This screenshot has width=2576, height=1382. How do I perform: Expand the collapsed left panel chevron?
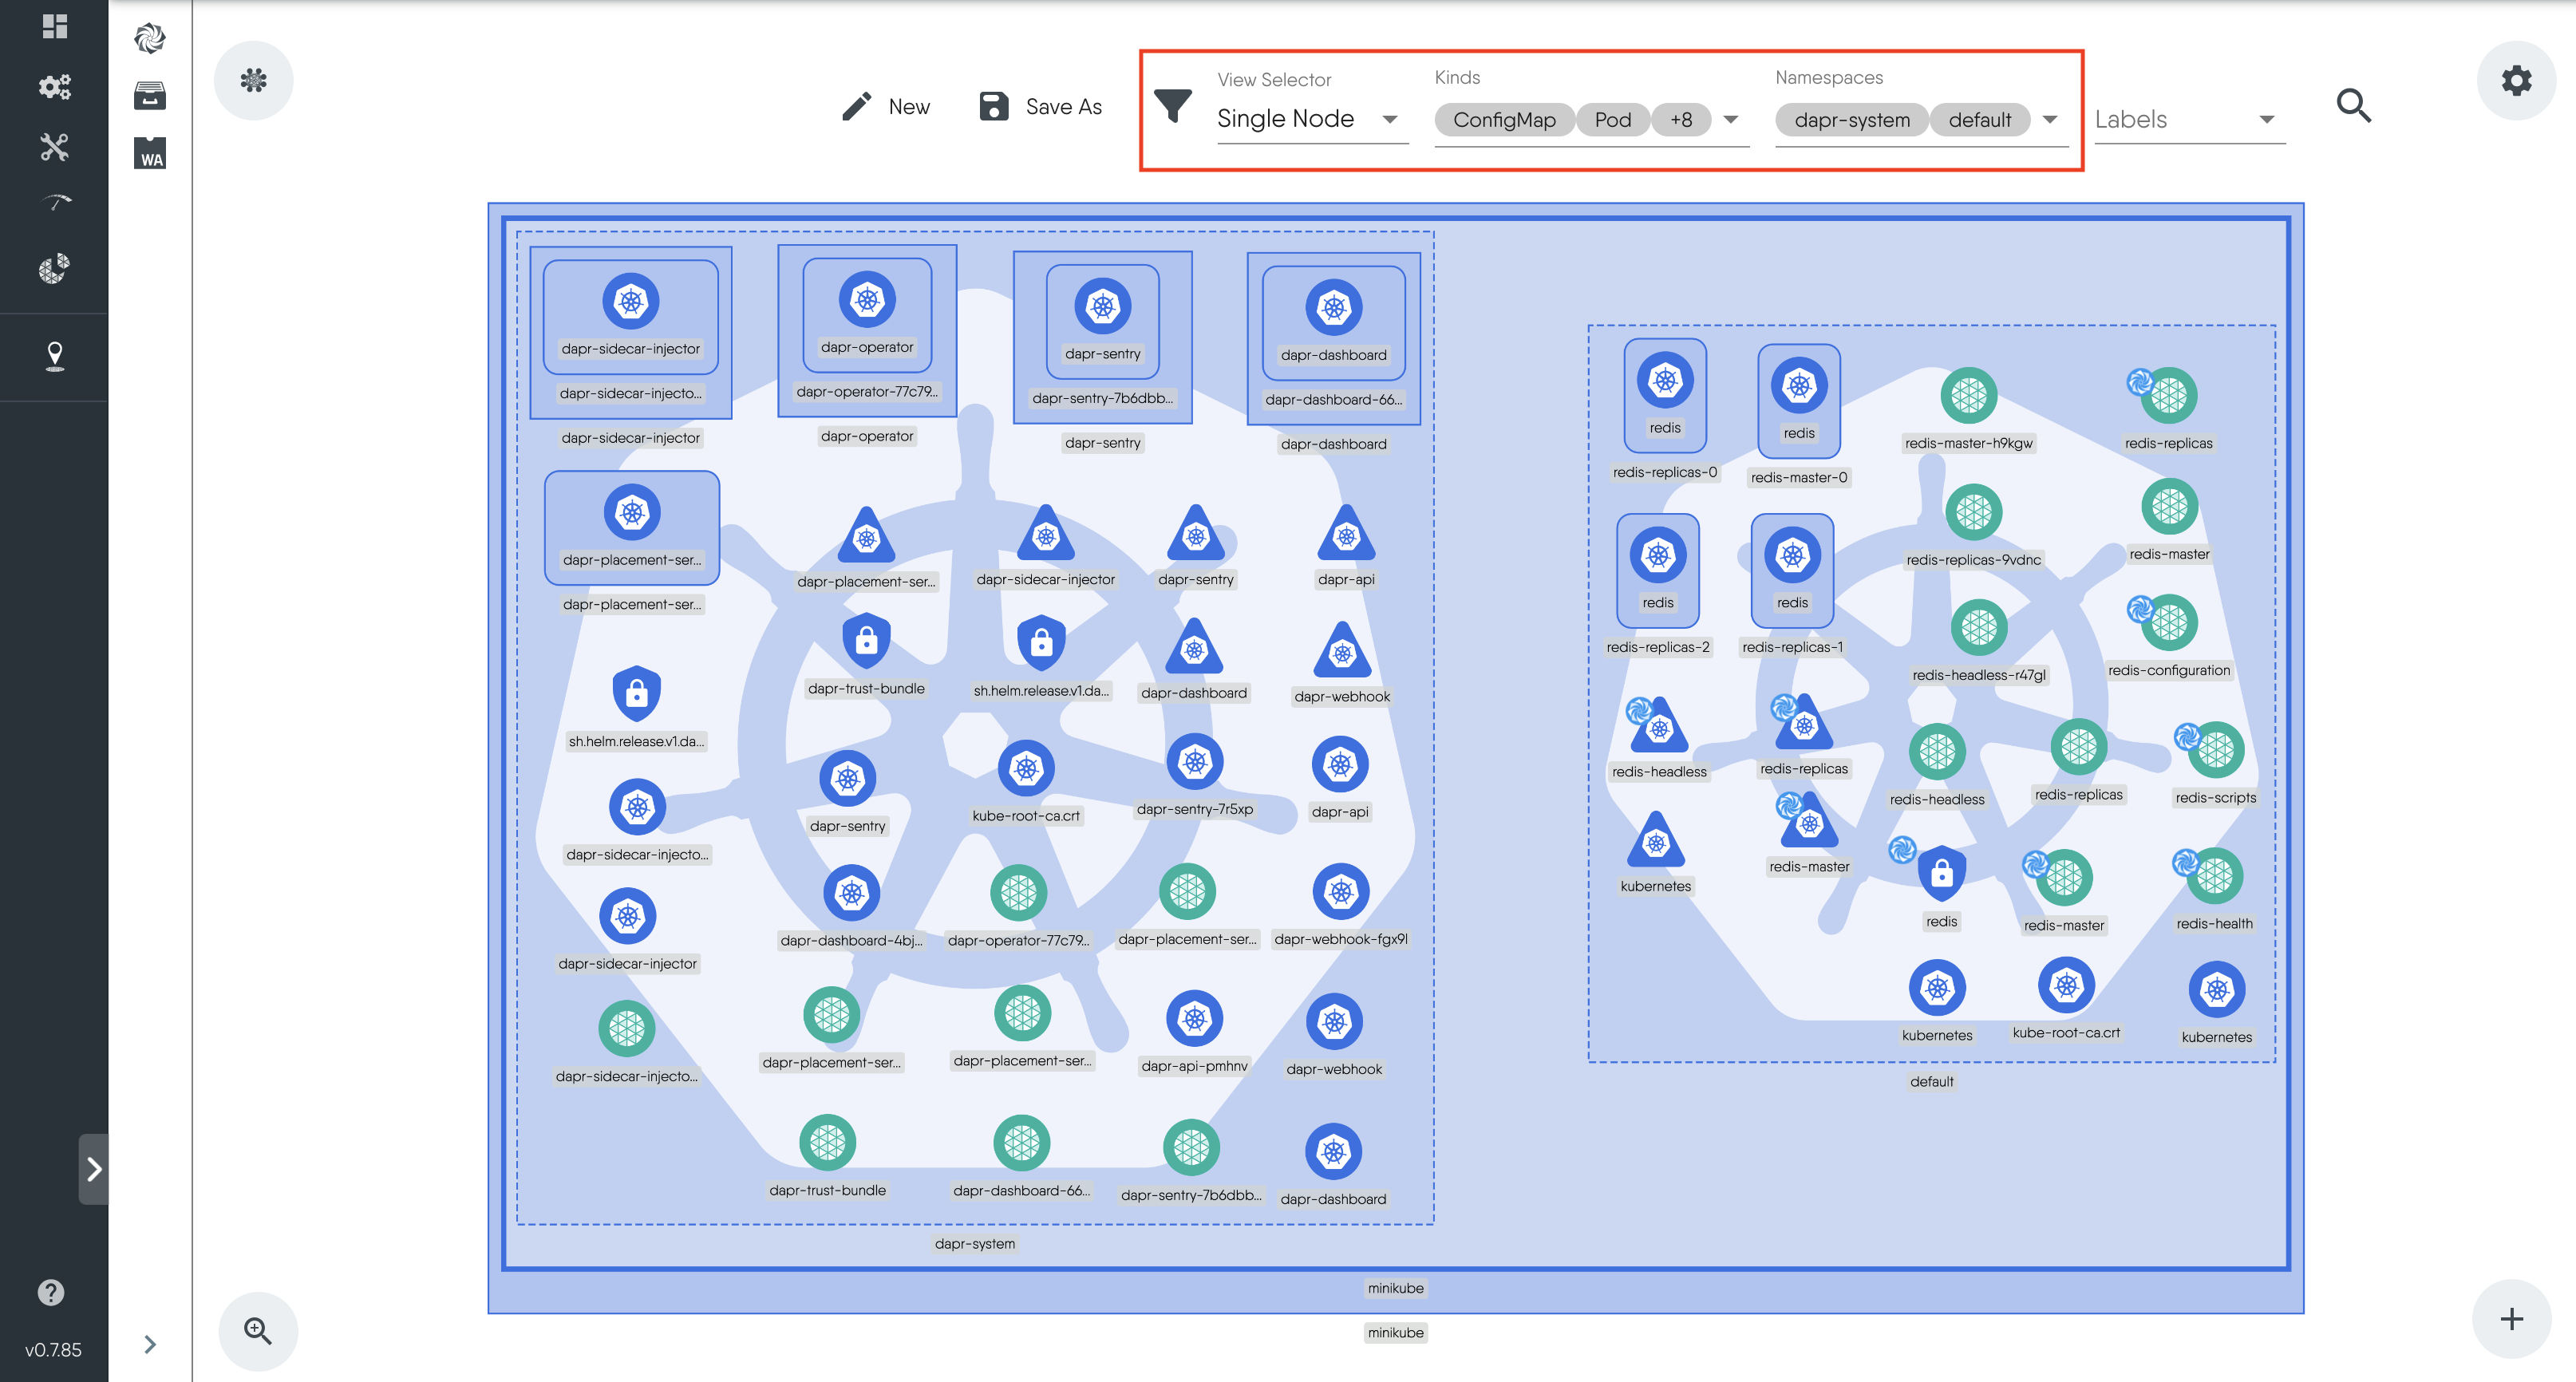tap(93, 1168)
